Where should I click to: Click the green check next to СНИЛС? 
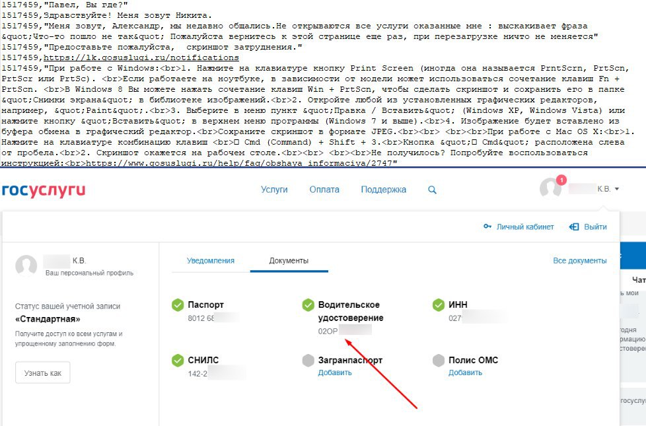point(178,361)
